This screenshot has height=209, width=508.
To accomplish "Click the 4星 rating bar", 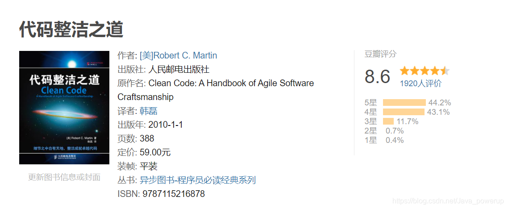I will point(404,112).
